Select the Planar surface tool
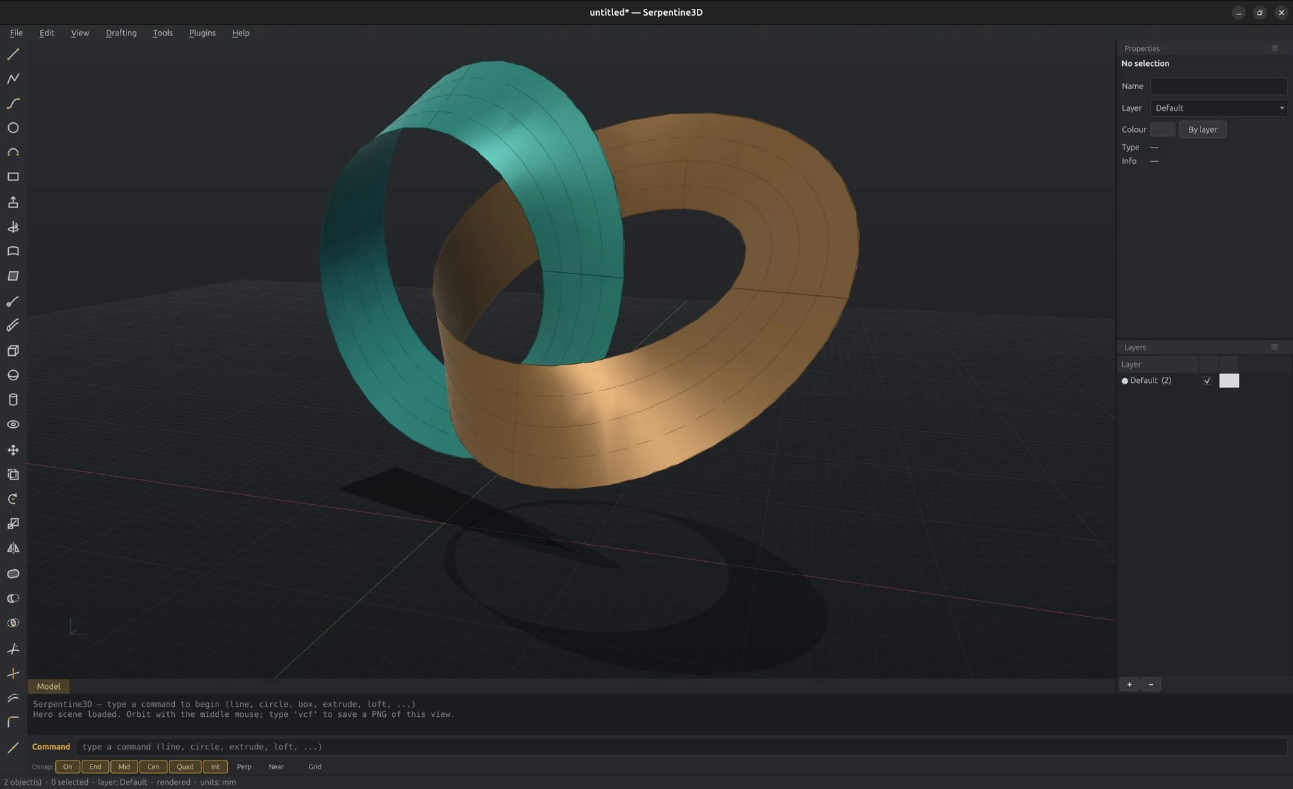 tap(13, 276)
